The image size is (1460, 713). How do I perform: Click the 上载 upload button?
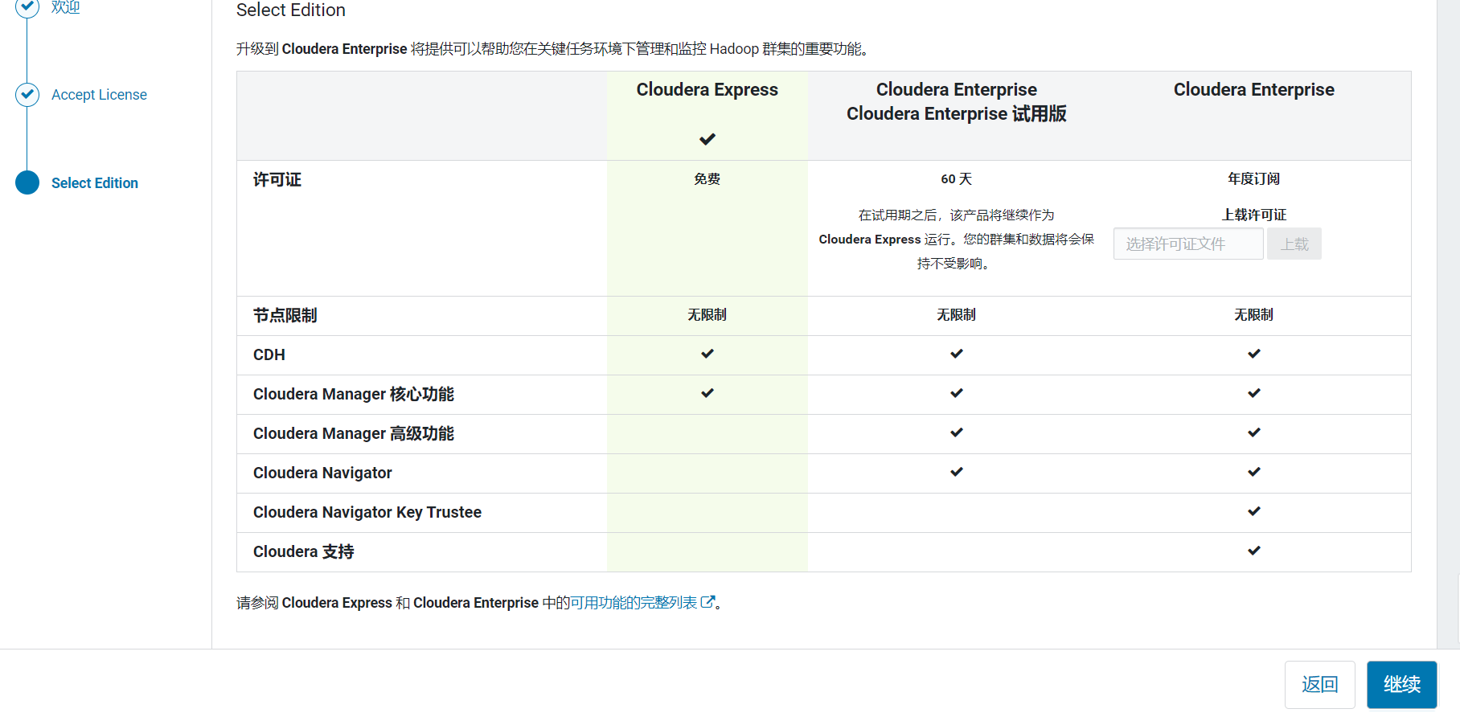(x=1294, y=244)
